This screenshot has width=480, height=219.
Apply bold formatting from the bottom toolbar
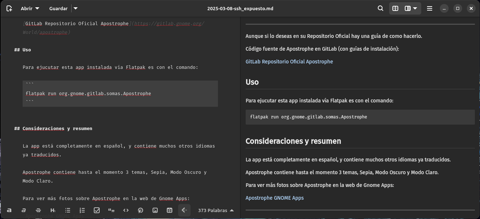tap(9, 210)
